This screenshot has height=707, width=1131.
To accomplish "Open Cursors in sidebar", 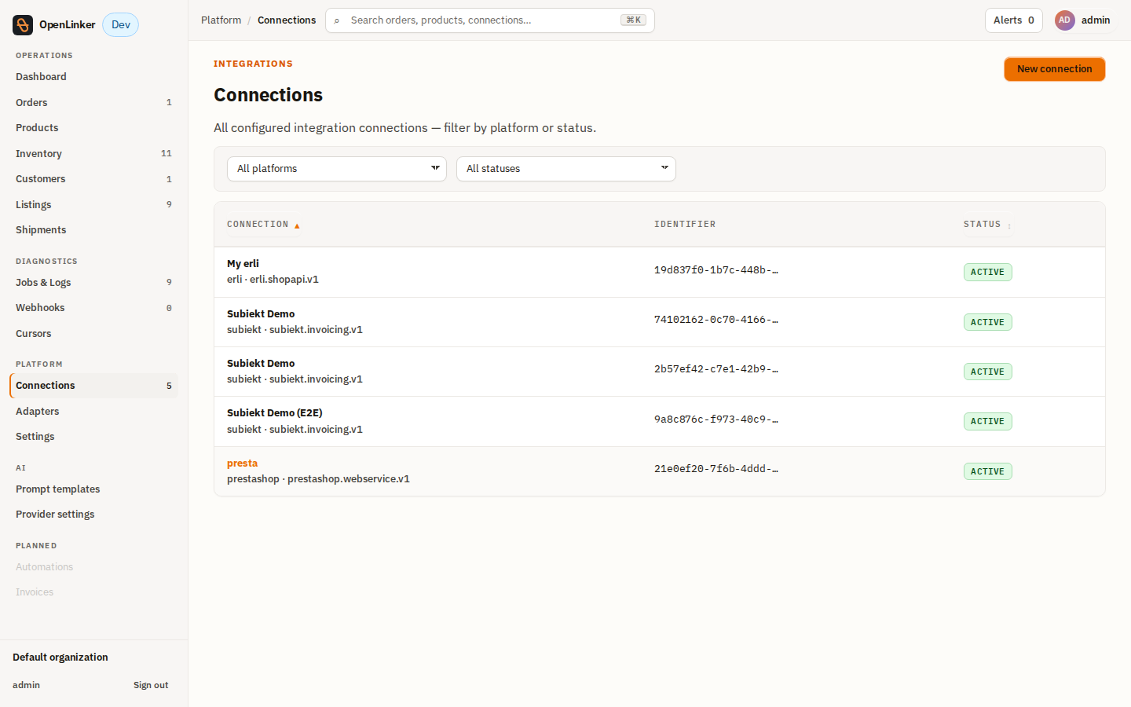I will pos(94,333).
